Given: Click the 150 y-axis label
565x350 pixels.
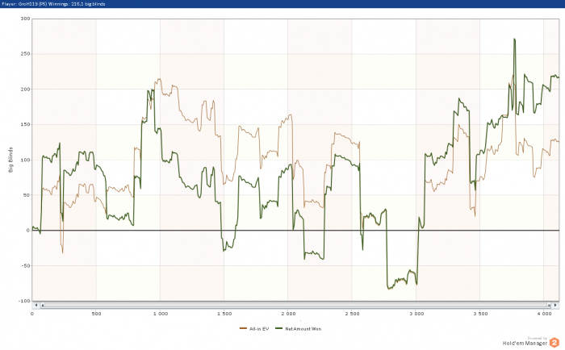Looking at the screenshot, I should pyautogui.click(x=25, y=124).
